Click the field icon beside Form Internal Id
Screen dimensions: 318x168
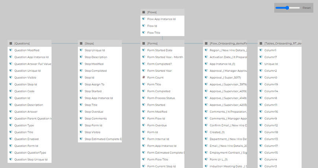[x=143, y=139]
